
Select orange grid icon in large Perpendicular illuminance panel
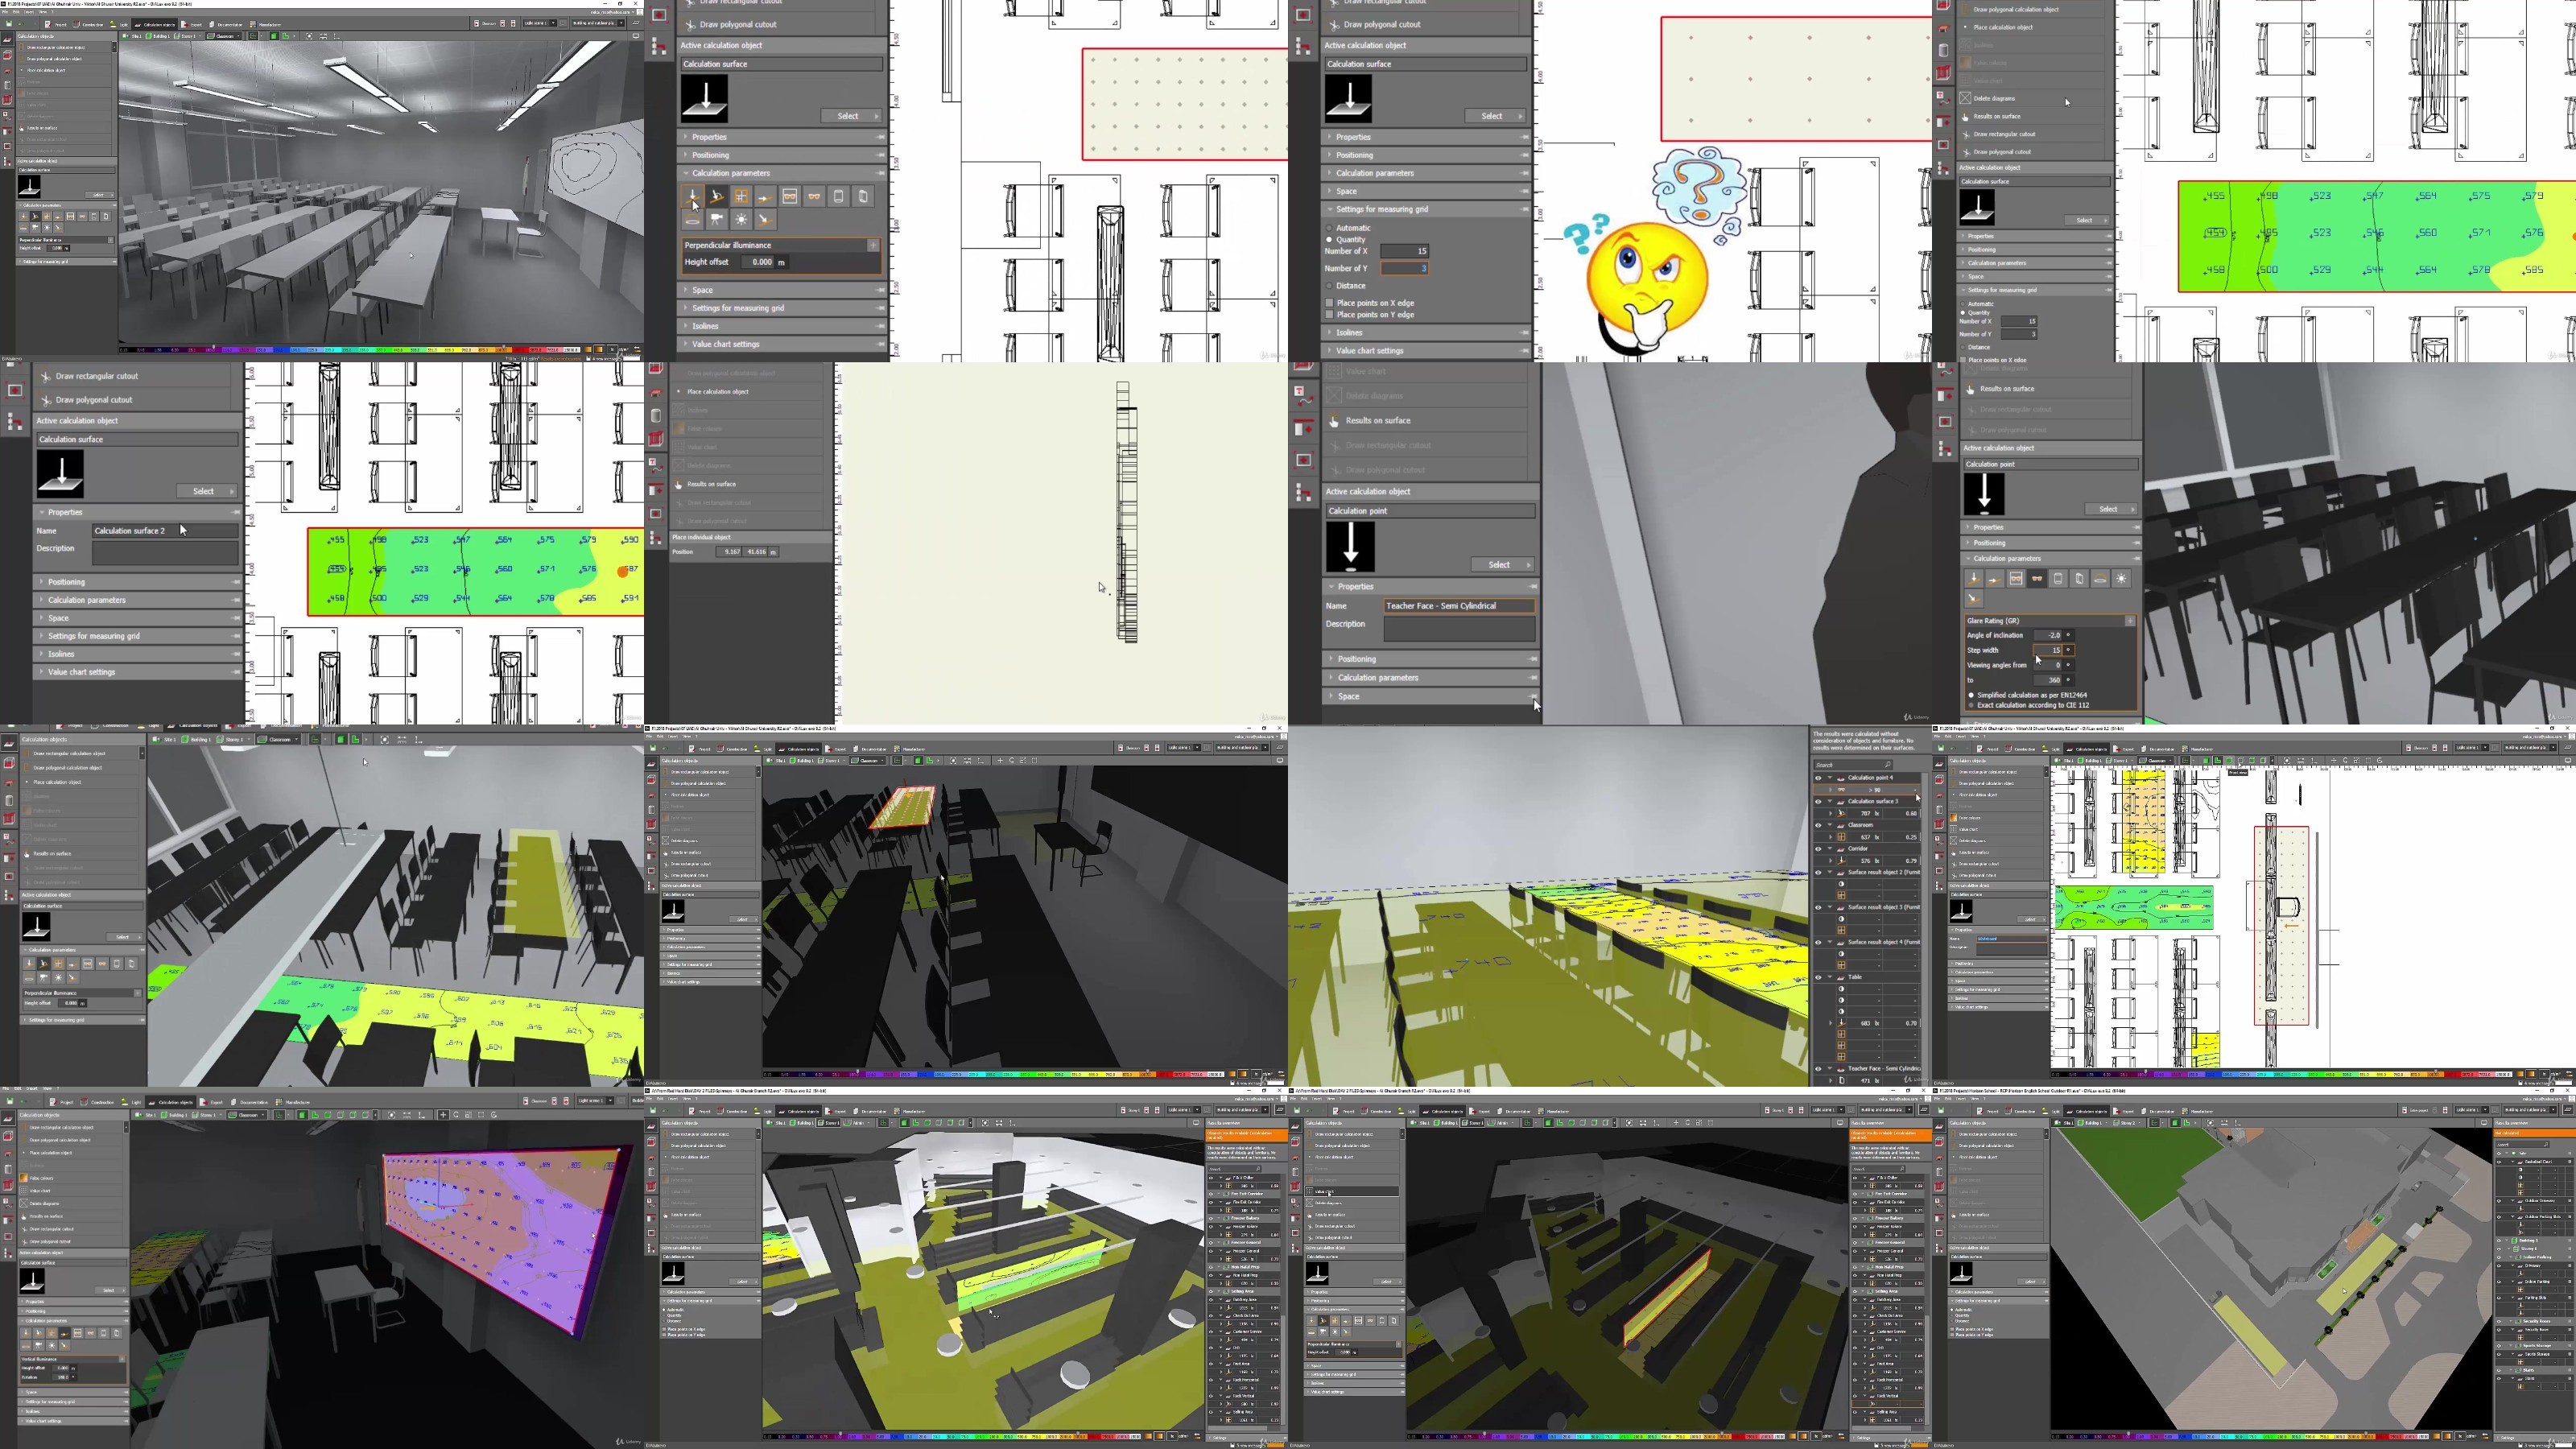click(741, 196)
